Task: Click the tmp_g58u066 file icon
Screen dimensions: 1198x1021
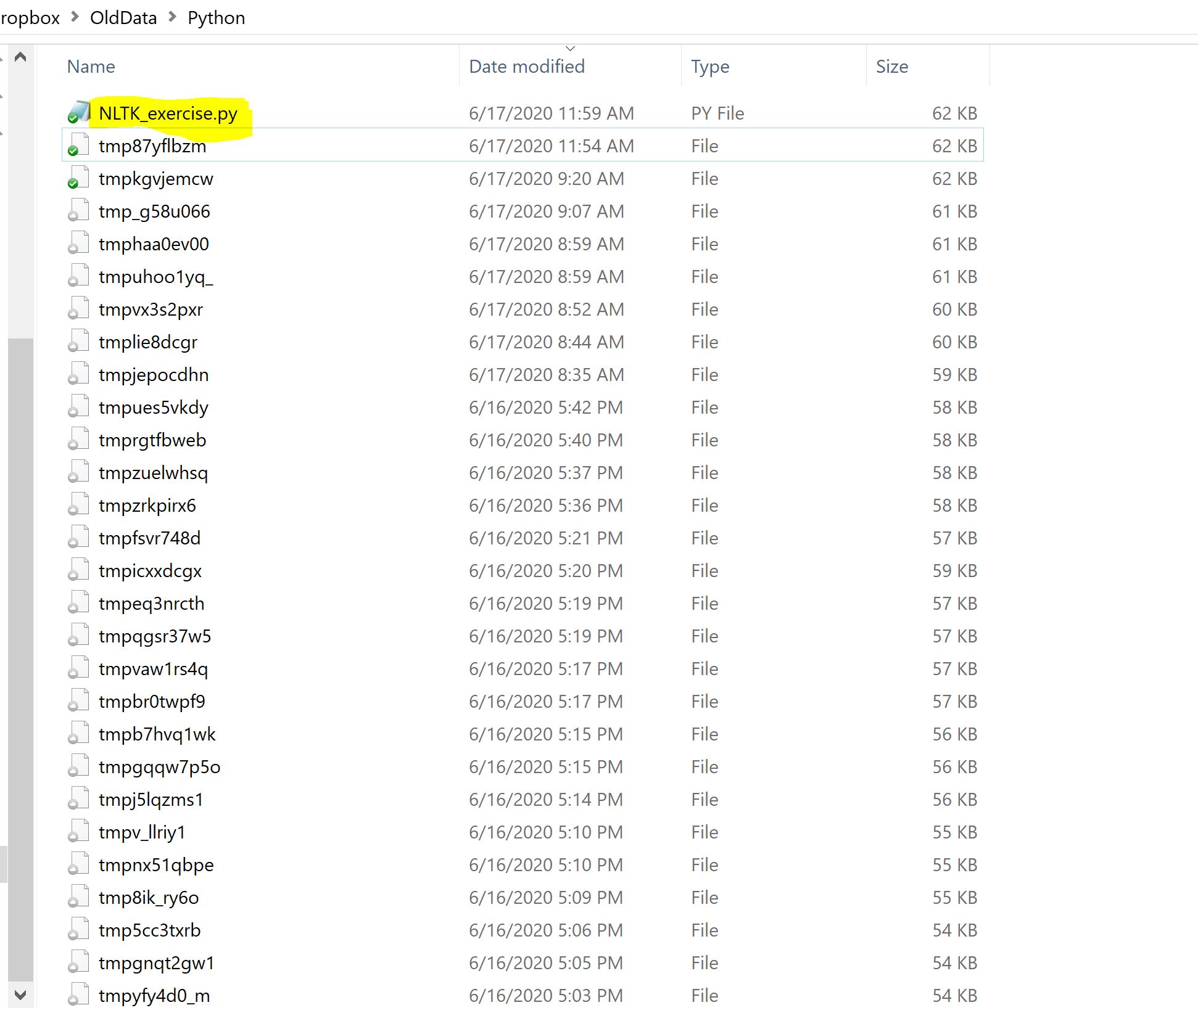Action: [79, 211]
